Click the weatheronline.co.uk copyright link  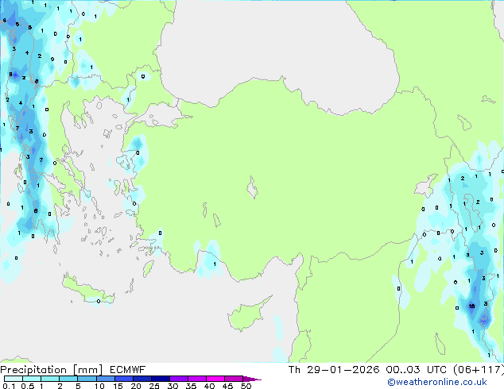click(437, 382)
